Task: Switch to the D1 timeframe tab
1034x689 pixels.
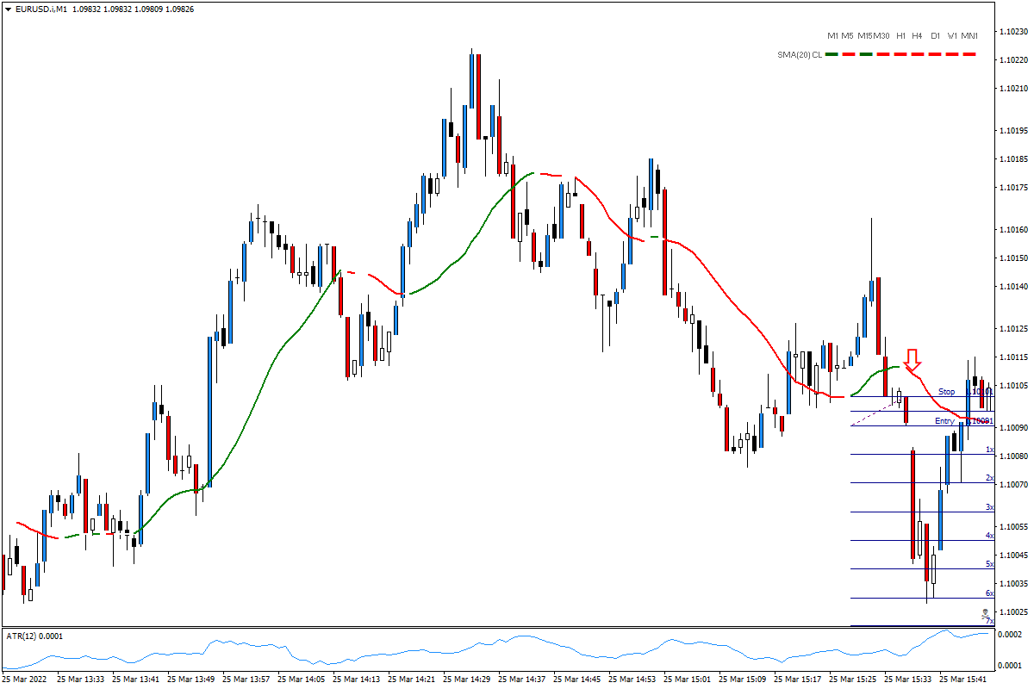Action: pos(935,37)
